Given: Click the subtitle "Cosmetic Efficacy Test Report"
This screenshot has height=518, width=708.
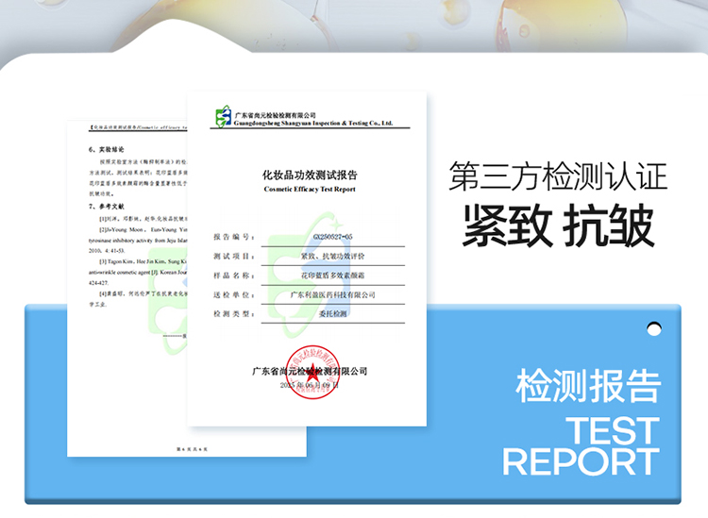Looking at the screenshot, I should pyautogui.click(x=310, y=189).
